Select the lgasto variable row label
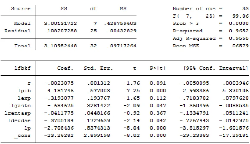The height and width of the screenshot is (144, 250). [21, 106]
